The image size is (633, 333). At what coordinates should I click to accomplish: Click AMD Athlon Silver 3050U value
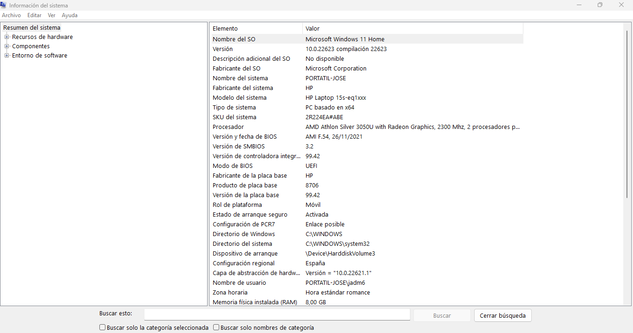tap(412, 127)
